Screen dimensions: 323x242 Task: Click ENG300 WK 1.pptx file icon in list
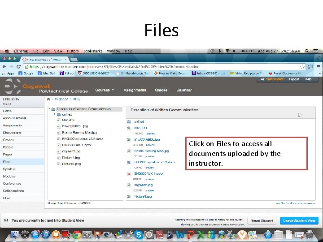point(129,174)
